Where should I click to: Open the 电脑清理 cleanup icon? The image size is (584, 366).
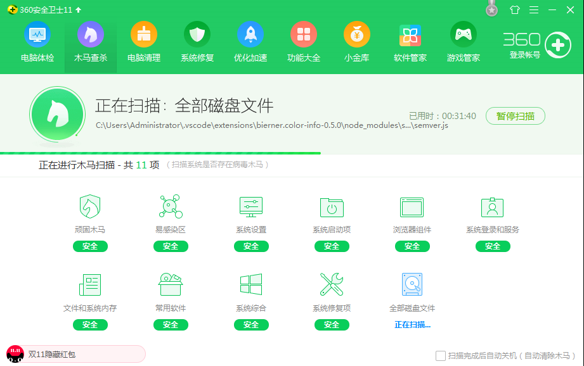[144, 35]
